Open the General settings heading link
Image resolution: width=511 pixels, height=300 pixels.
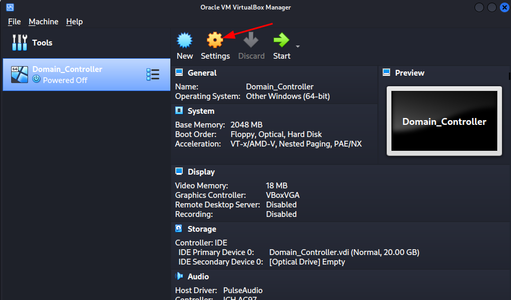tap(202, 72)
